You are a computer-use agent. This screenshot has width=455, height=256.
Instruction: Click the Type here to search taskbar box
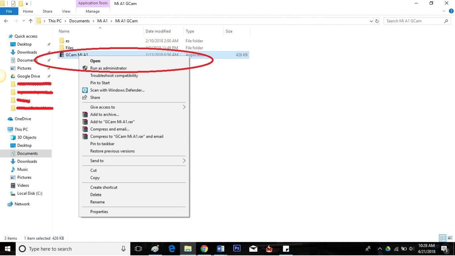click(x=73, y=249)
